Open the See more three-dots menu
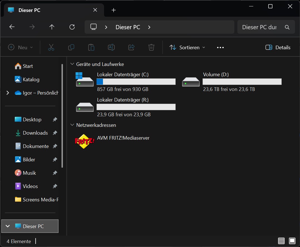 click(x=220, y=48)
